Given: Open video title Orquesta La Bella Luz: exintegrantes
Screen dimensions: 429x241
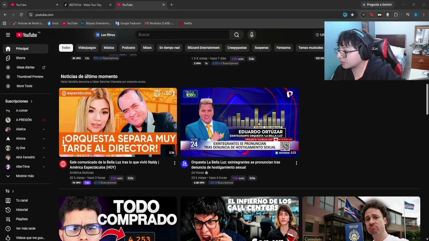Looking at the screenshot, I should pos(236,165).
